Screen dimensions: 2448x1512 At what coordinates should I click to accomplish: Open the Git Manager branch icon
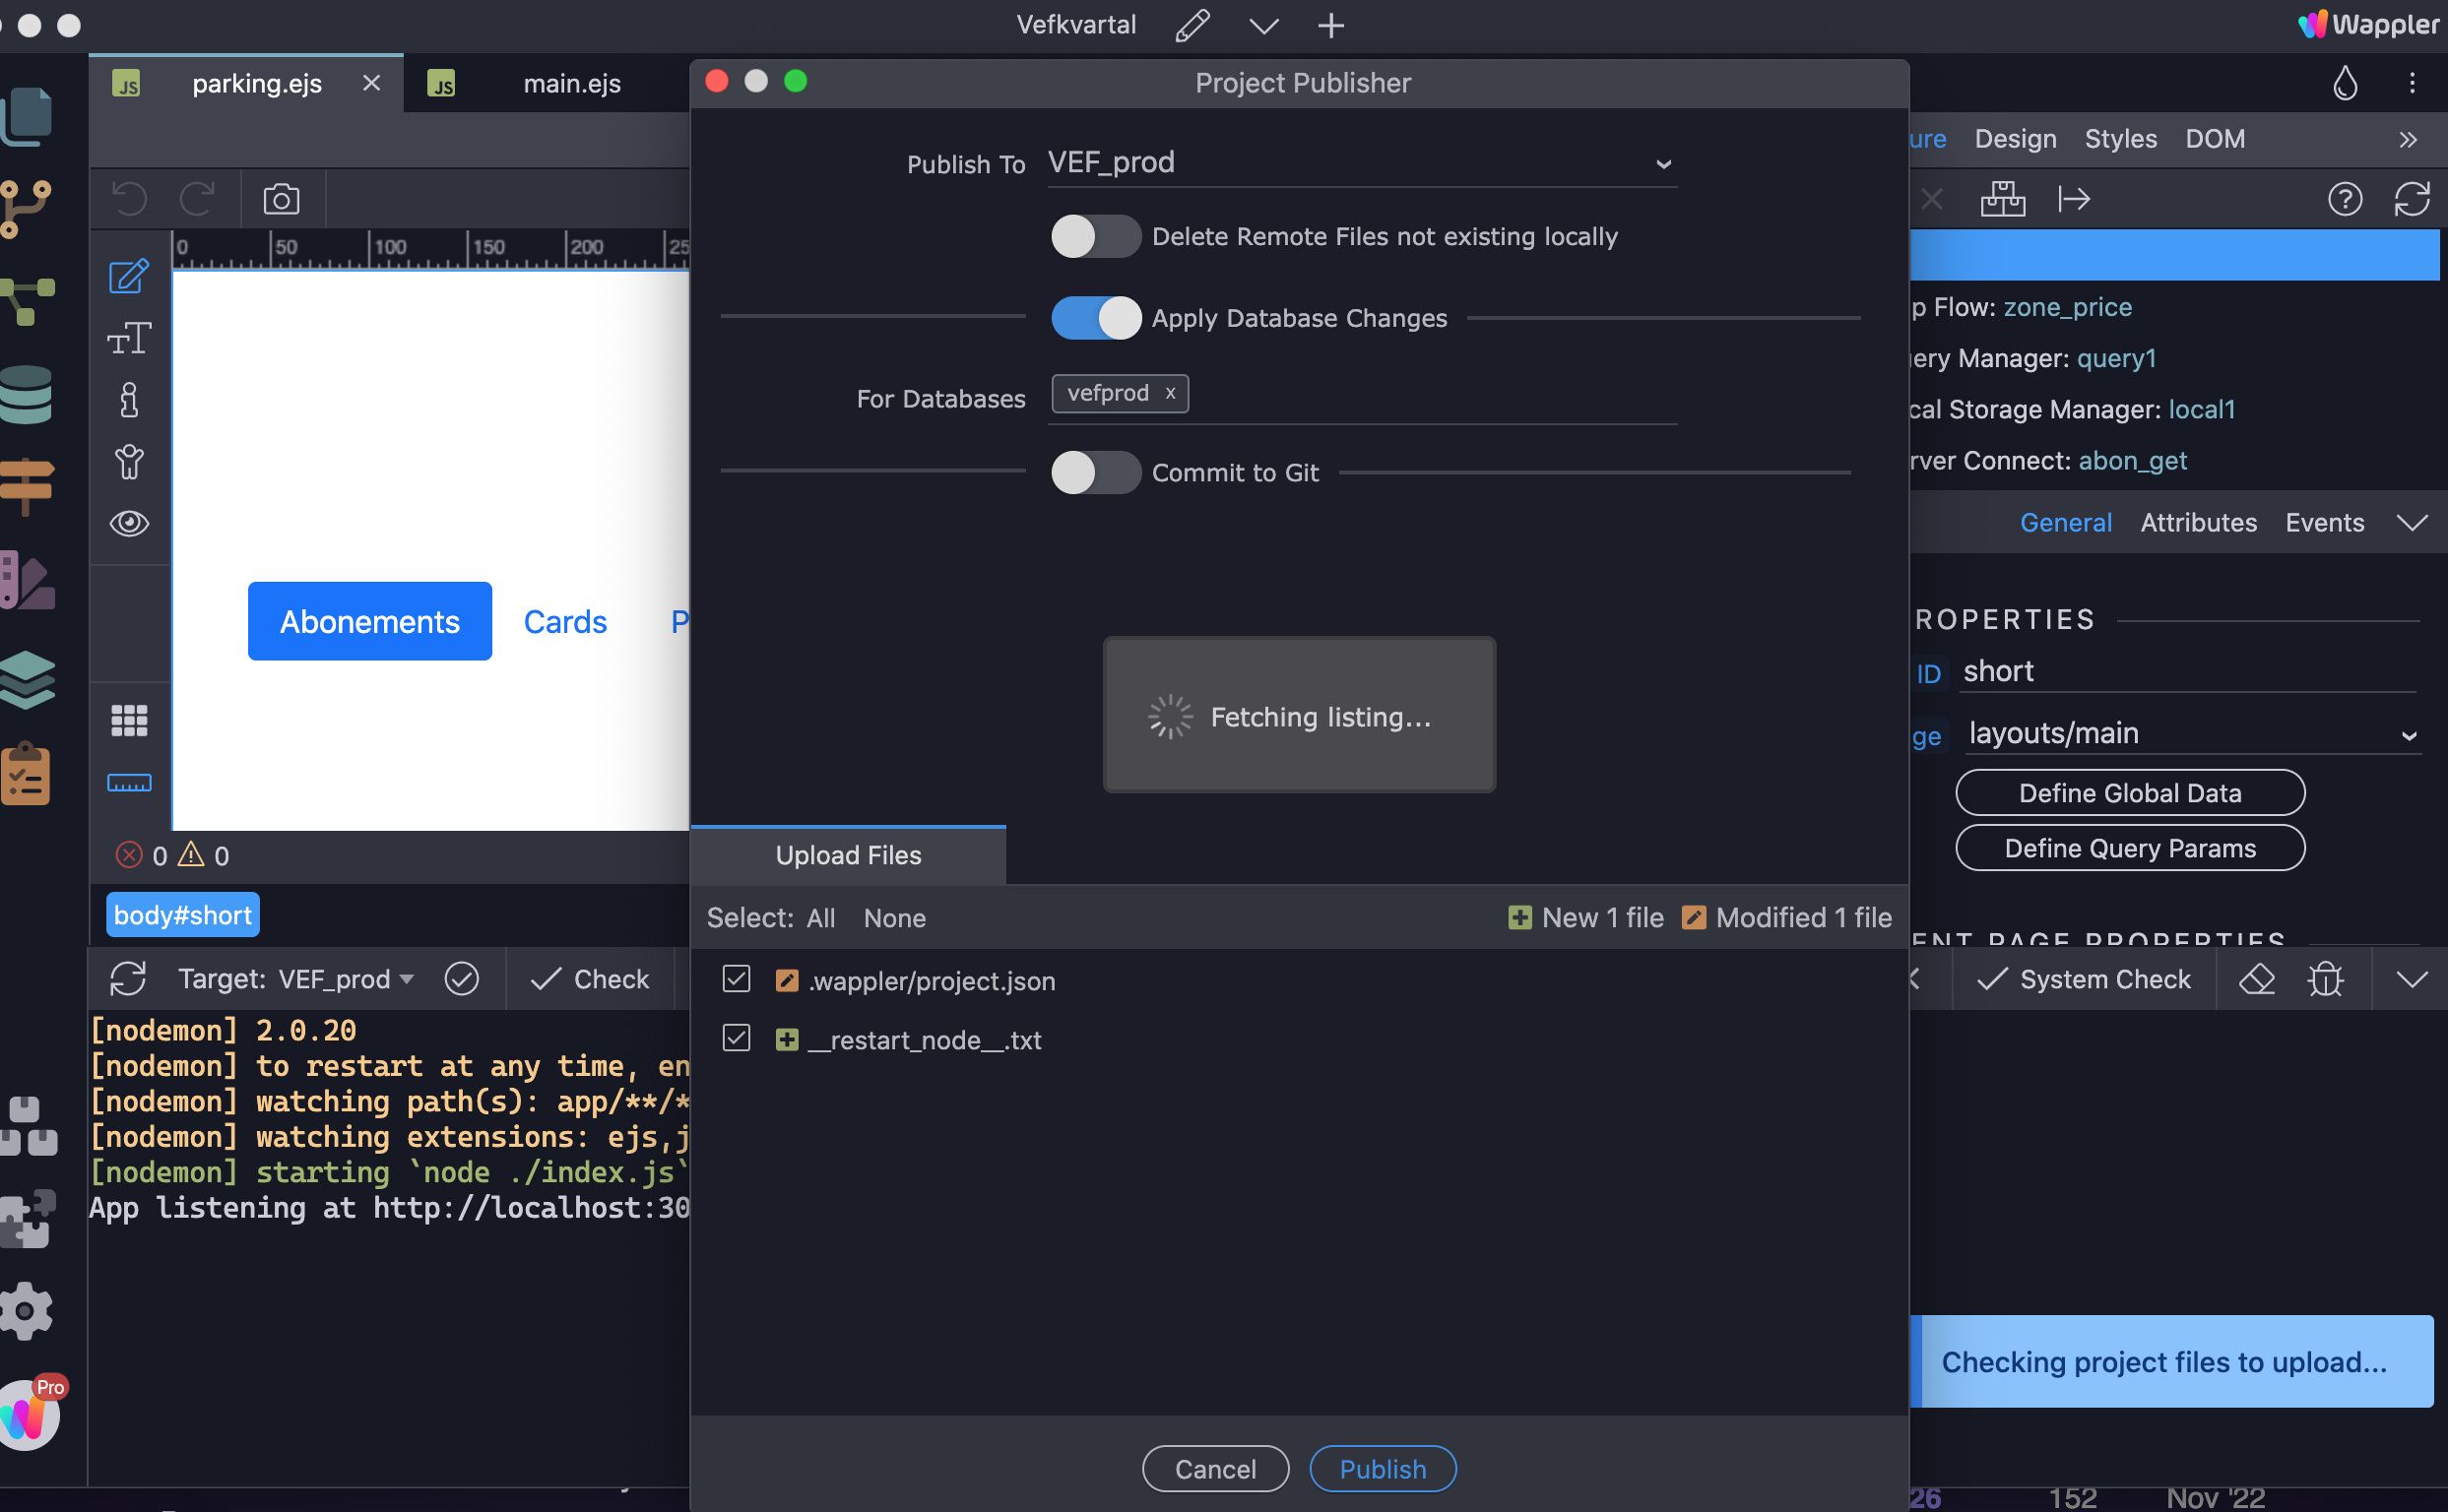tap(25, 208)
